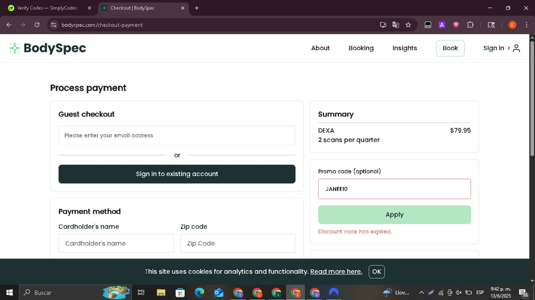Open Chrome three-dot menu
Image resolution: width=535 pixels, height=300 pixels.
[526, 25]
